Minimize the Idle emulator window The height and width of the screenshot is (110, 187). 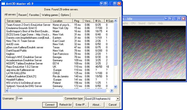pyautogui.click(x=175, y=19)
